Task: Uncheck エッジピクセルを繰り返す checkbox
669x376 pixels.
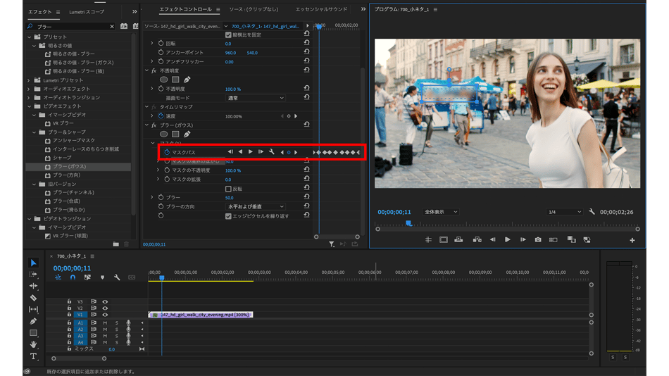Action: coord(228,216)
